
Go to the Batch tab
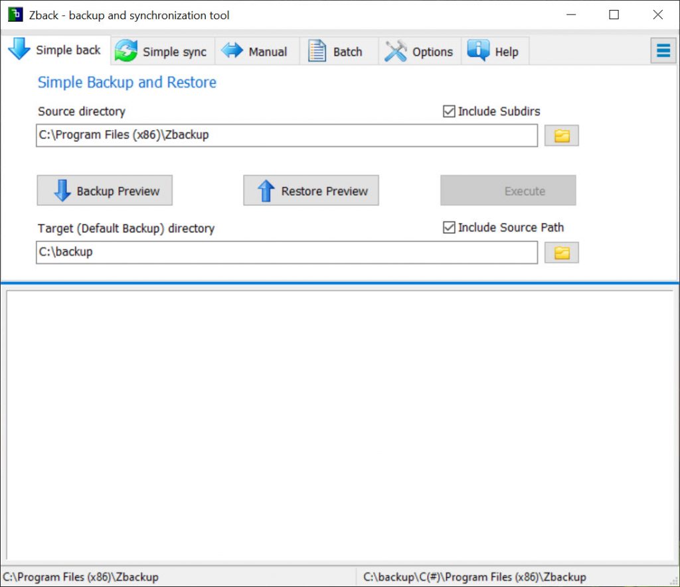pyautogui.click(x=339, y=52)
